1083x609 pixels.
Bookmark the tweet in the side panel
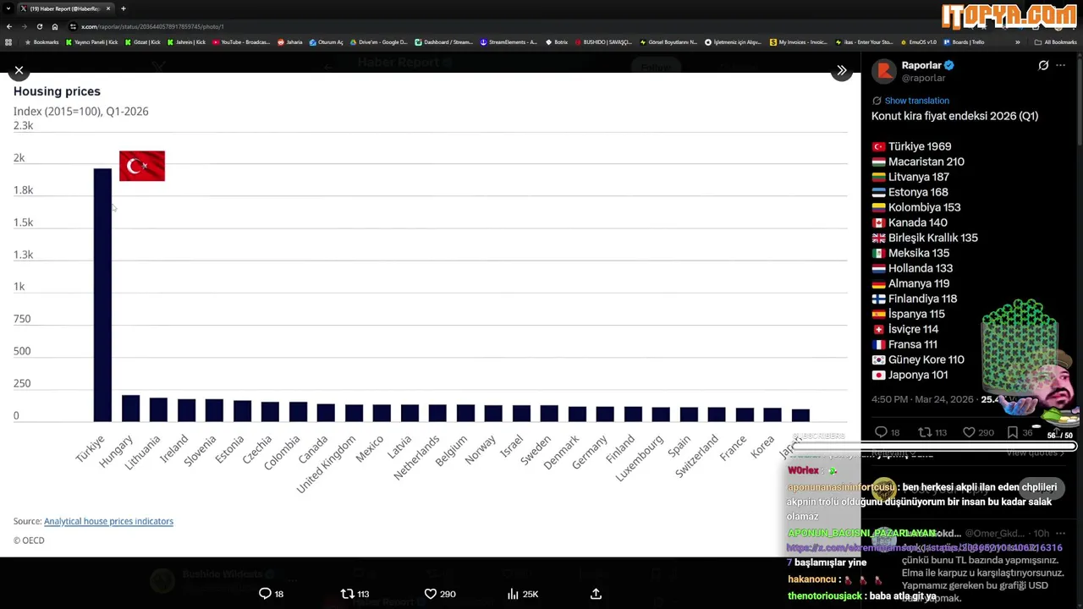pos(1013,432)
